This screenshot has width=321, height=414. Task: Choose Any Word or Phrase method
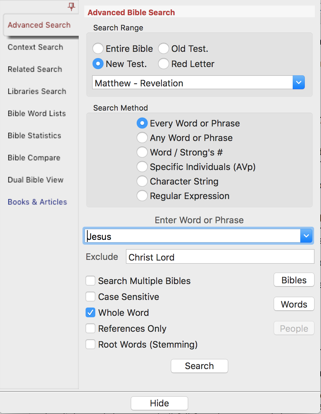tap(142, 138)
